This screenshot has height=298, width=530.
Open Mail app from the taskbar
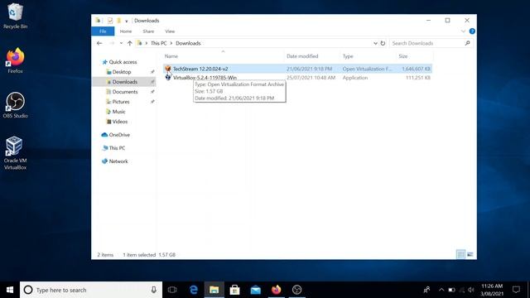(x=256, y=290)
